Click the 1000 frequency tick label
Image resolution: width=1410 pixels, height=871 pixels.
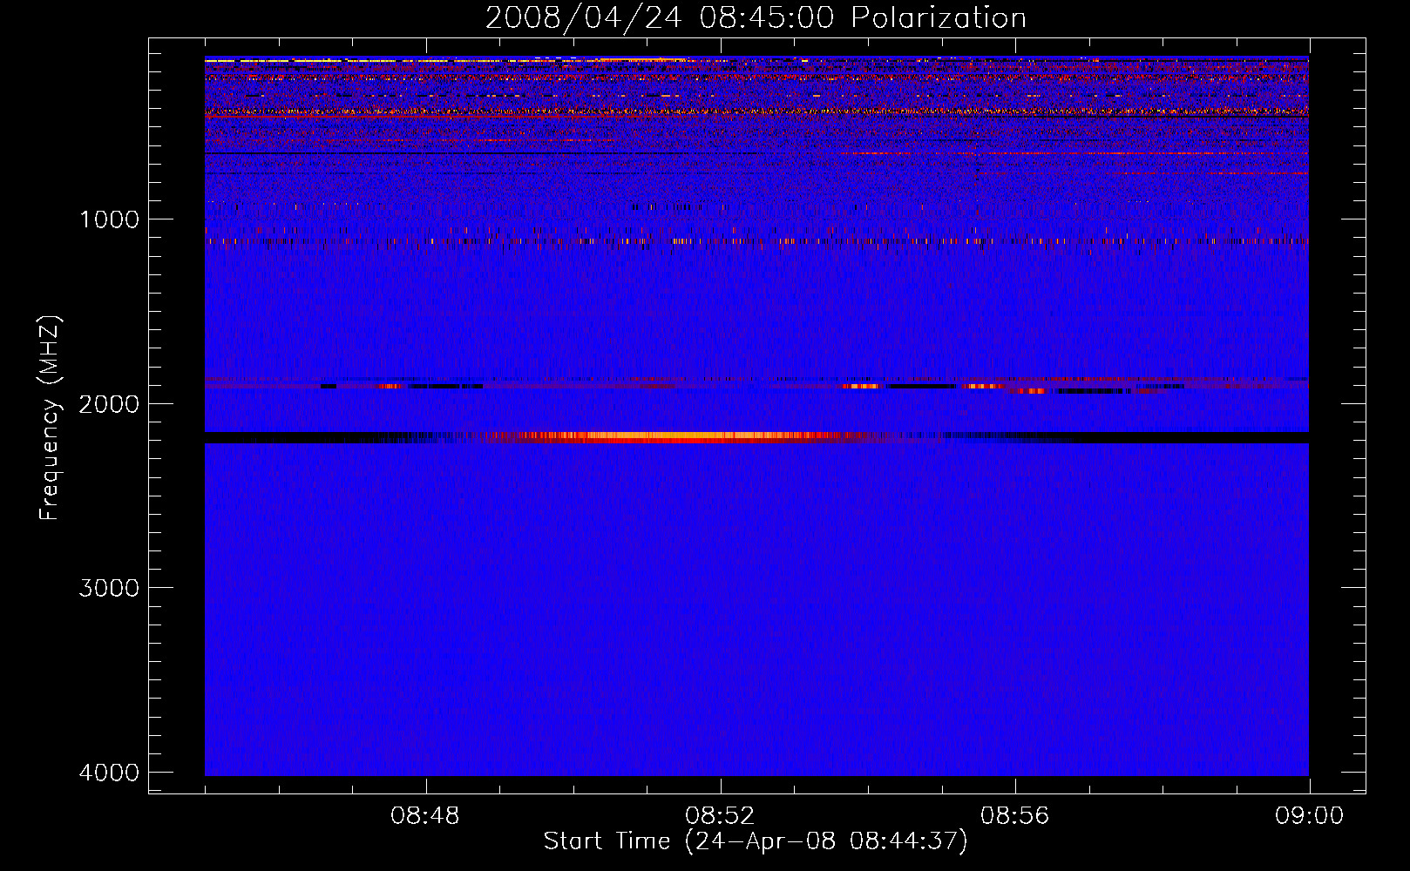pyautogui.click(x=109, y=219)
